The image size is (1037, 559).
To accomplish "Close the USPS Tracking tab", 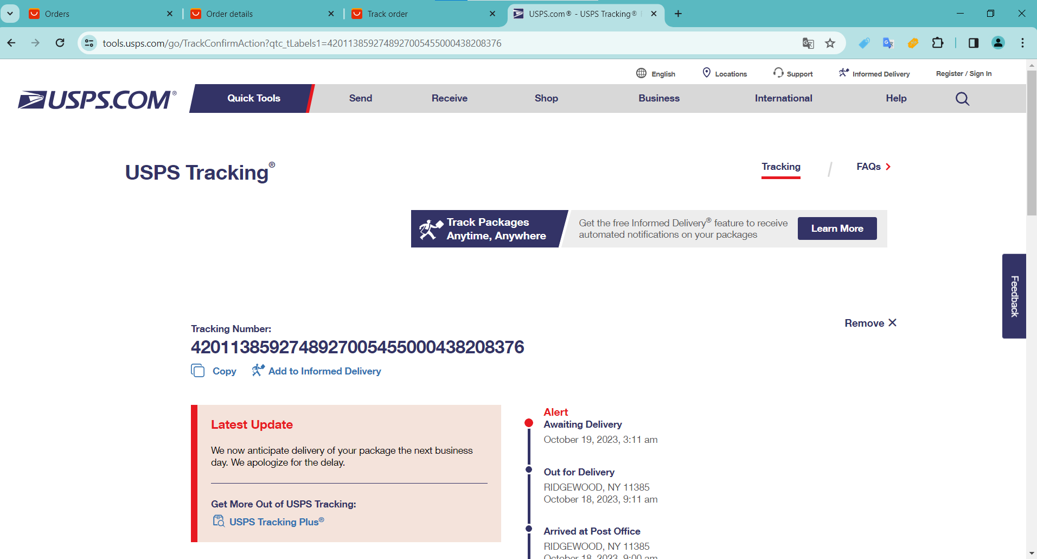I will (x=654, y=14).
